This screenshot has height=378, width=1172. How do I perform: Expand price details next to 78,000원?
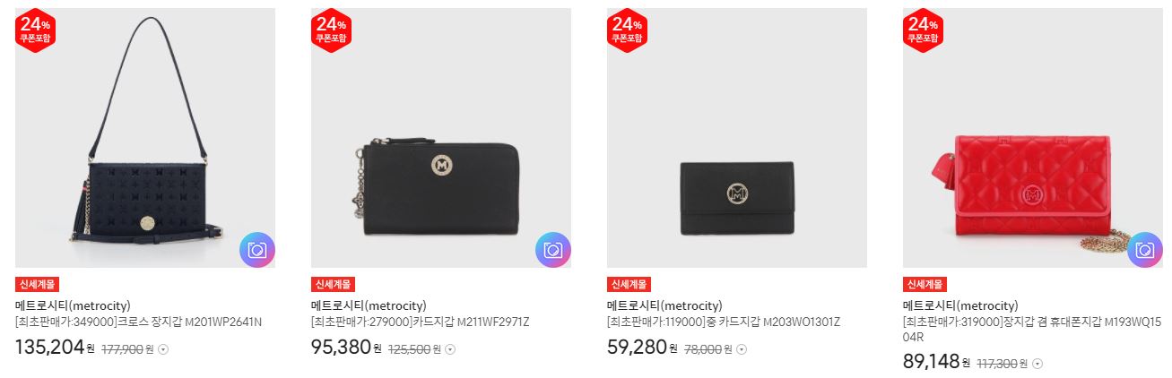pyautogui.click(x=742, y=349)
